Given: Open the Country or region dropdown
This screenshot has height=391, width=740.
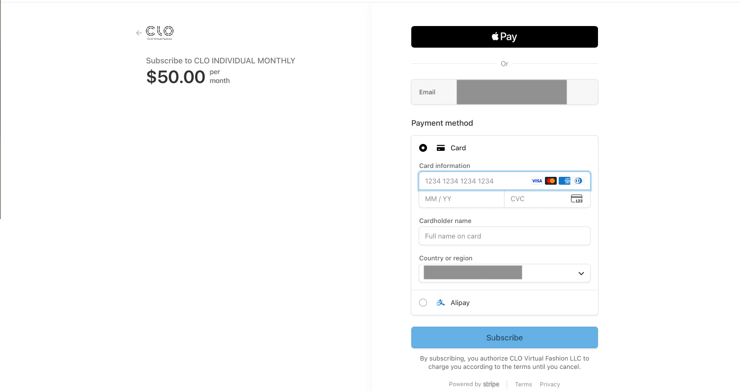Looking at the screenshot, I should [x=504, y=273].
